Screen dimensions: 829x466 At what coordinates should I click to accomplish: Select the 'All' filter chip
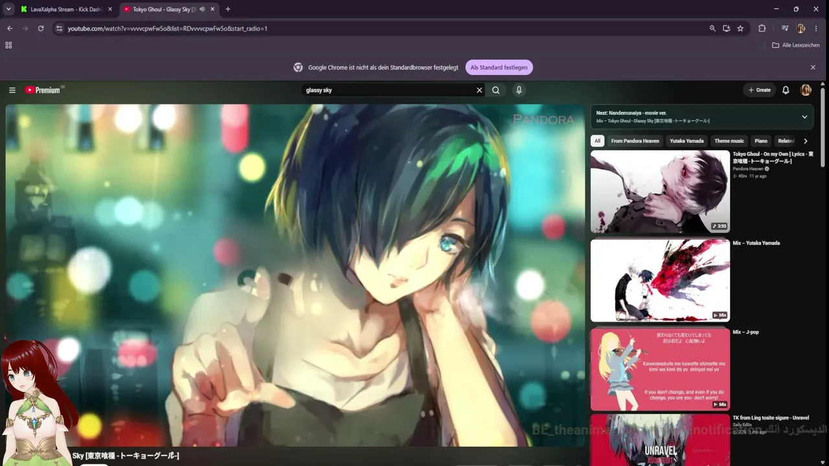[x=597, y=141]
